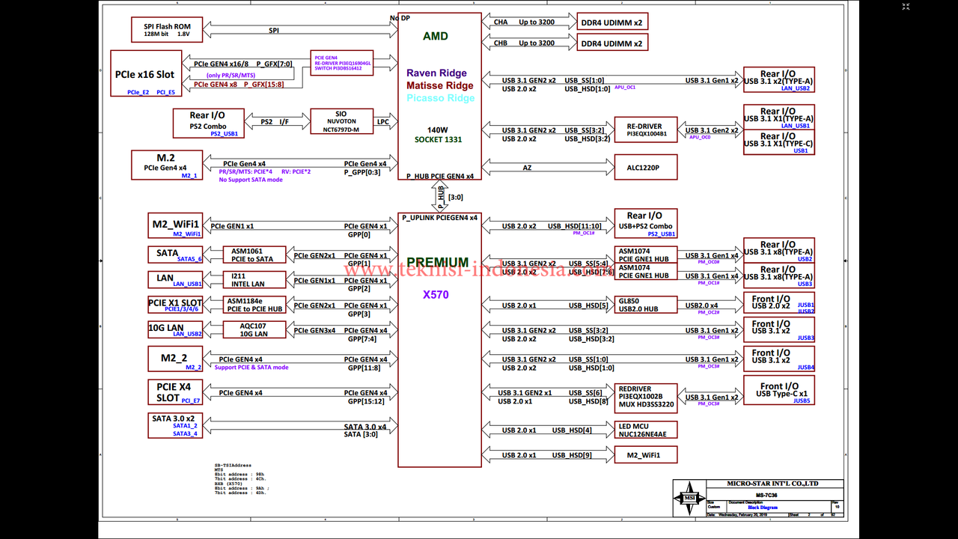Select the Picasso Ridge text

click(441, 98)
